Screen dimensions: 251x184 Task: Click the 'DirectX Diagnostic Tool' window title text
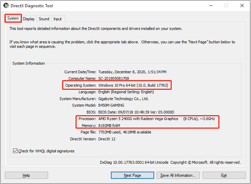(x=32, y=6)
